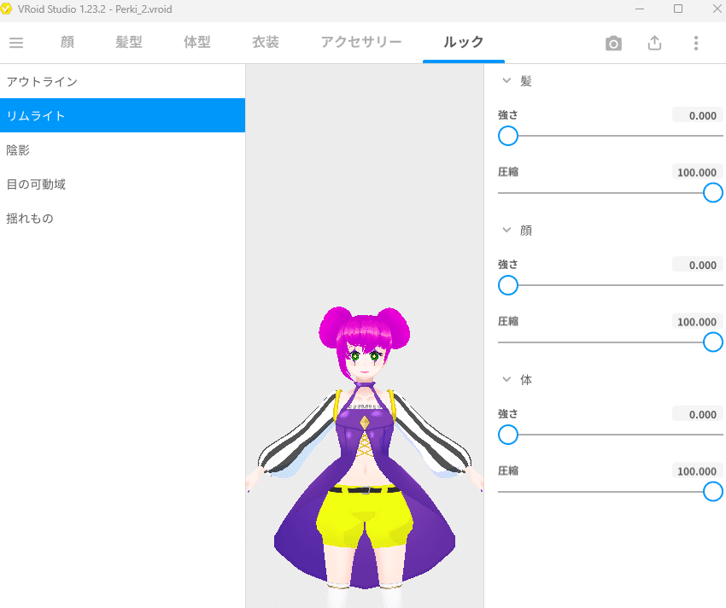Click the 体 強さ value field 0.000
726x608 pixels.
[697, 414]
